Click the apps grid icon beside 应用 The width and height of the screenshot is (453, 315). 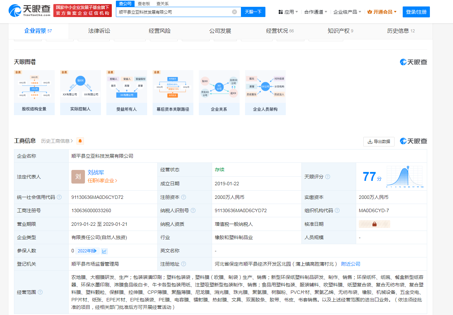[281, 12]
